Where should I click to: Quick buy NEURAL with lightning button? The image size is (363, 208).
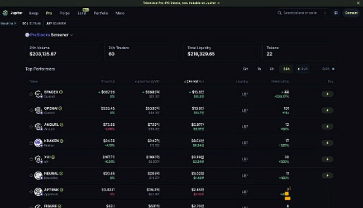tap(327, 176)
